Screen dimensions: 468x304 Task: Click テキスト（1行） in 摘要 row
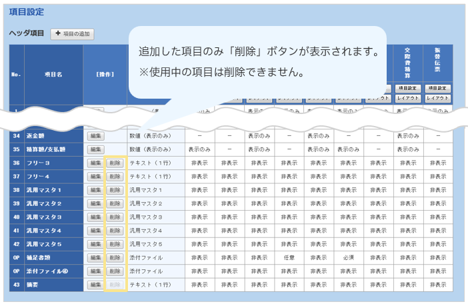pos(150,285)
